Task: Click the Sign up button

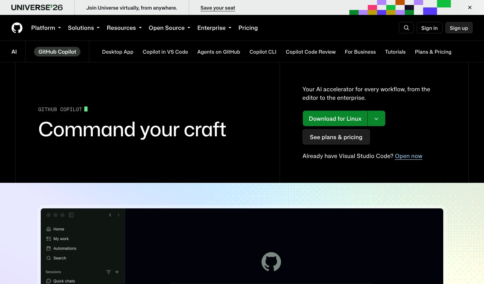Action: pos(459,28)
